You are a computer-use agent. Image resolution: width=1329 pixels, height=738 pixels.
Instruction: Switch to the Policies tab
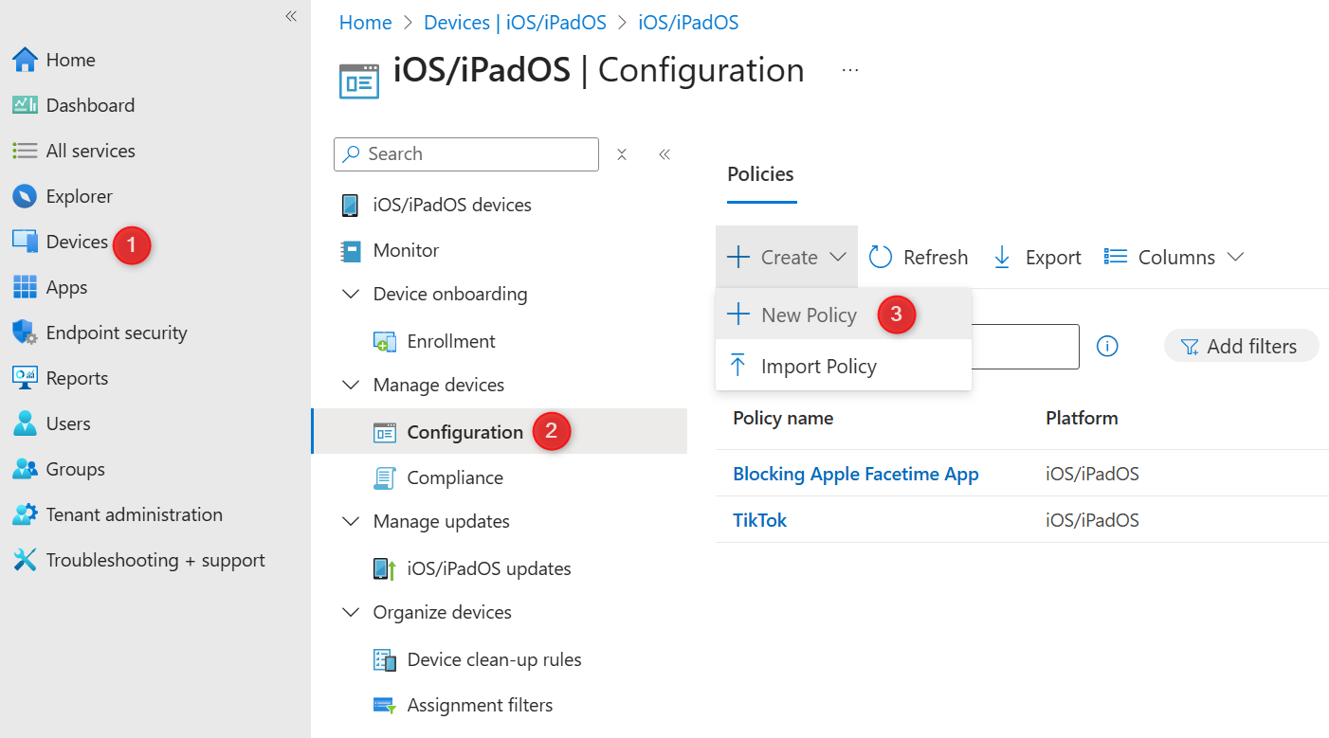tap(761, 174)
